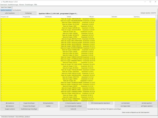Switch to Speicher bearbeiten tab
Screen dimensions: 158x118
click(6, 10)
